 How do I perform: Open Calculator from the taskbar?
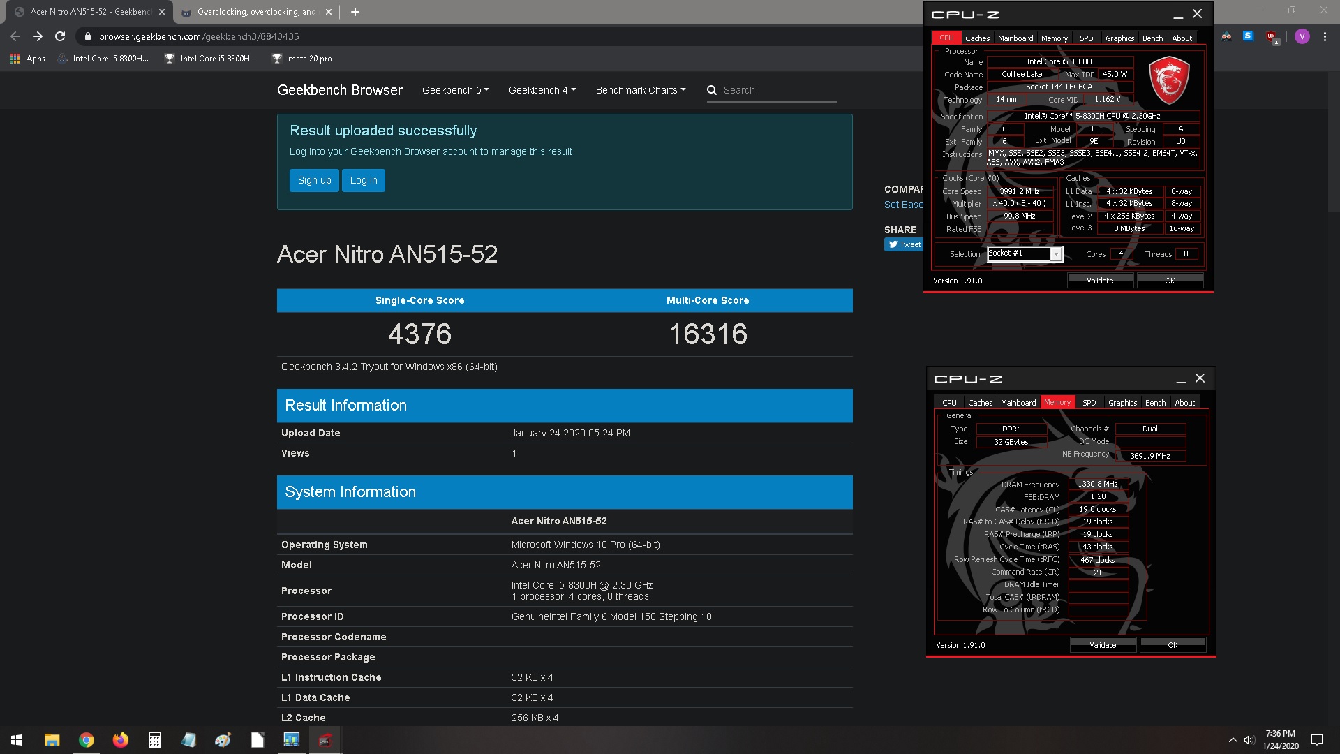pyautogui.click(x=154, y=740)
